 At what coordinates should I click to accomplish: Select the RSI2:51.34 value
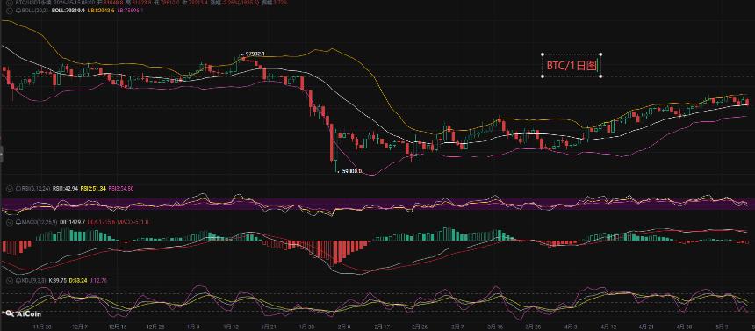point(93,189)
